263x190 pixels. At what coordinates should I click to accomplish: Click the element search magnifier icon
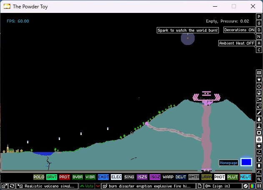click(x=259, y=179)
